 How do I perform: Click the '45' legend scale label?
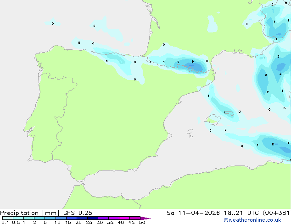coord(131,222)
